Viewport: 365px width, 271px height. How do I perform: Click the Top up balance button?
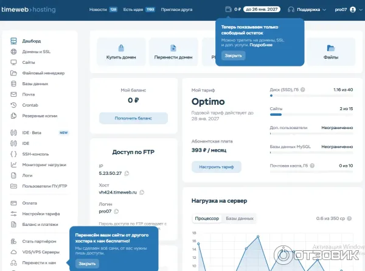point(133,118)
